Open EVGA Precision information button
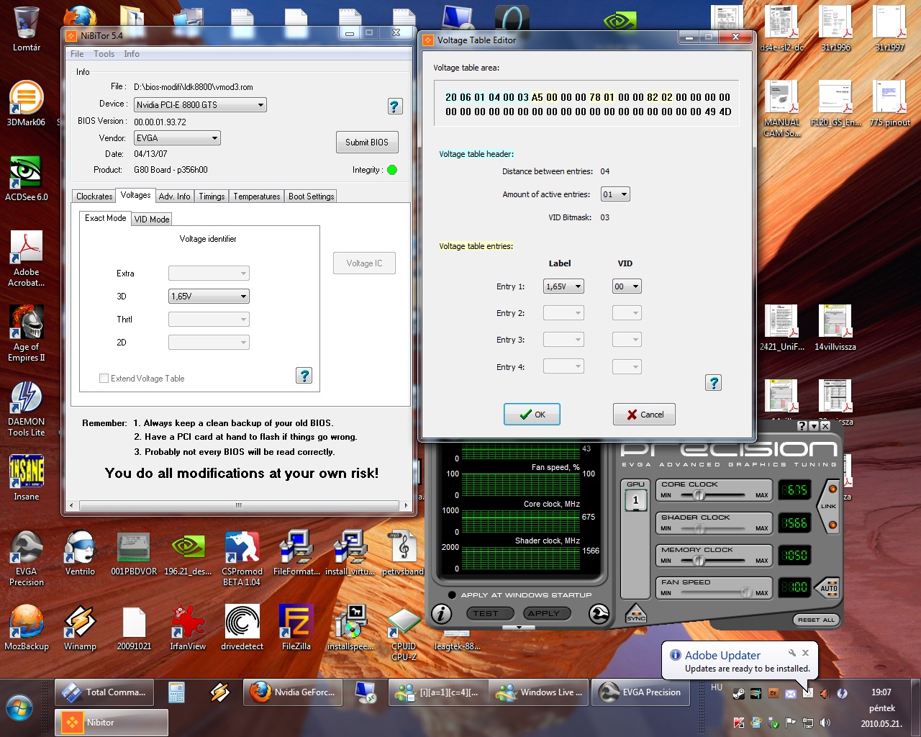The width and height of the screenshot is (921, 737). [x=441, y=613]
